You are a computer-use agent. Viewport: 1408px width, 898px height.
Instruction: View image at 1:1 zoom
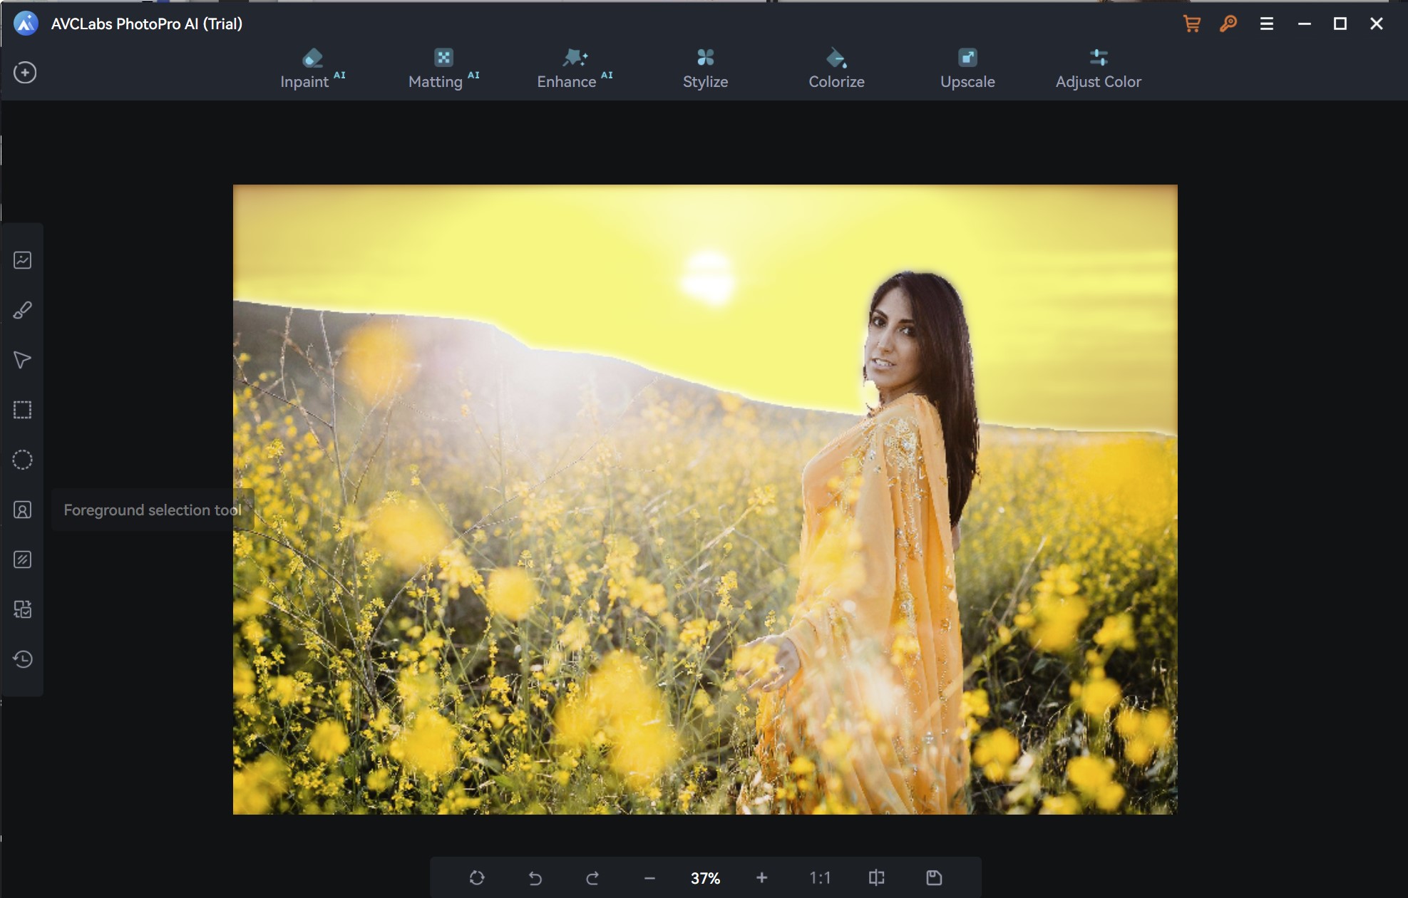coord(821,877)
